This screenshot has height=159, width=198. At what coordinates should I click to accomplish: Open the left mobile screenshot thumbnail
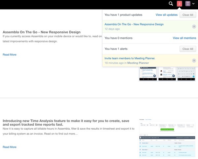point(148,74)
